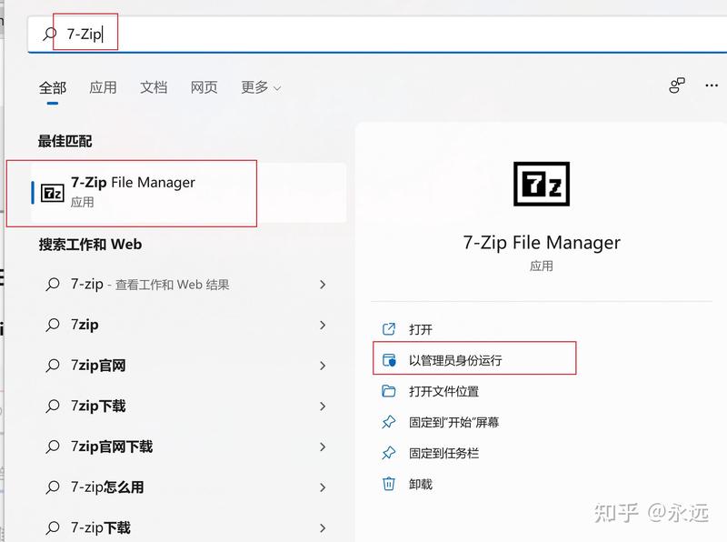
Task: Click 打开 to launch the app
Action: (x=421, y=329)
